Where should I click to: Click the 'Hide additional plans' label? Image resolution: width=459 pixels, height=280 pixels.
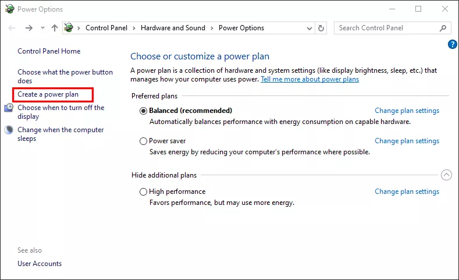[x=164, y=175]
